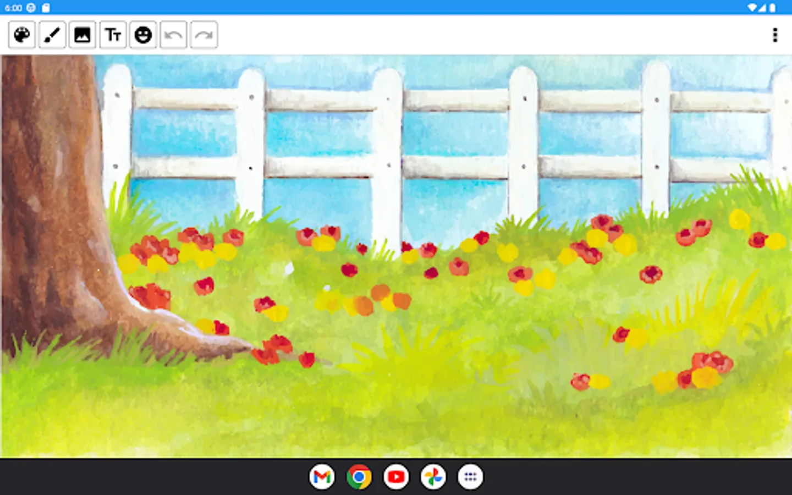Open Google Photos from the taskbar

click(x=433, y=477)
